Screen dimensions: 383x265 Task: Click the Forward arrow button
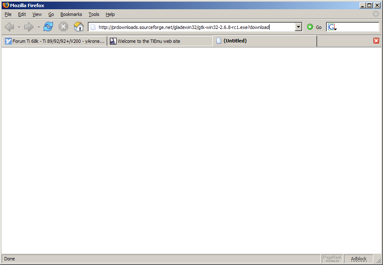point(29,27)
